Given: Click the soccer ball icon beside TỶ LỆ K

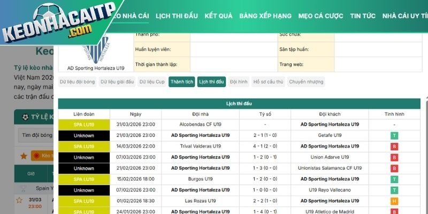Looking at the screenshot, I should coord(25,117).
